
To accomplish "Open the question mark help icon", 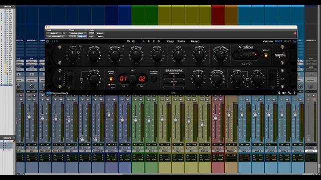I will [294, 93].
